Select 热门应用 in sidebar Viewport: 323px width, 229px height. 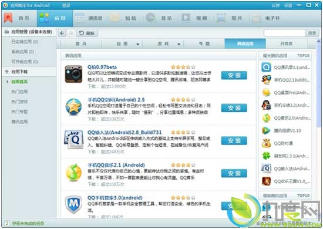(19, 92)
